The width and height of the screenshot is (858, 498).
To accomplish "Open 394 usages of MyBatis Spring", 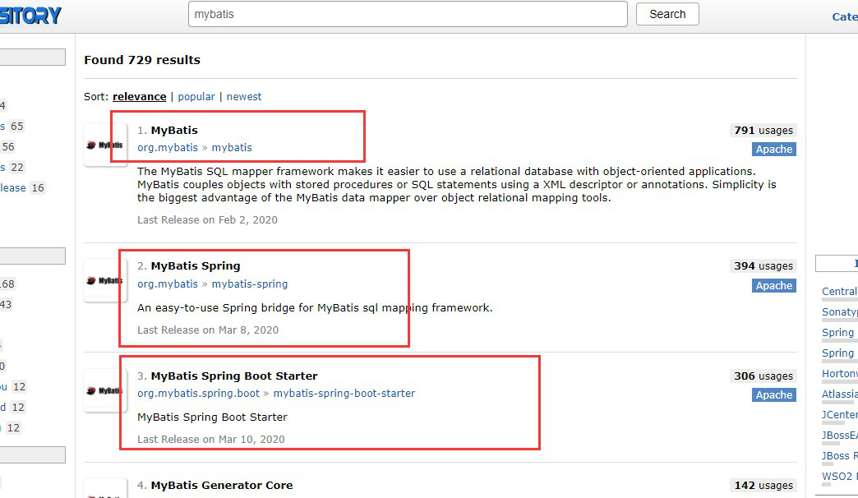I will 763,266.
